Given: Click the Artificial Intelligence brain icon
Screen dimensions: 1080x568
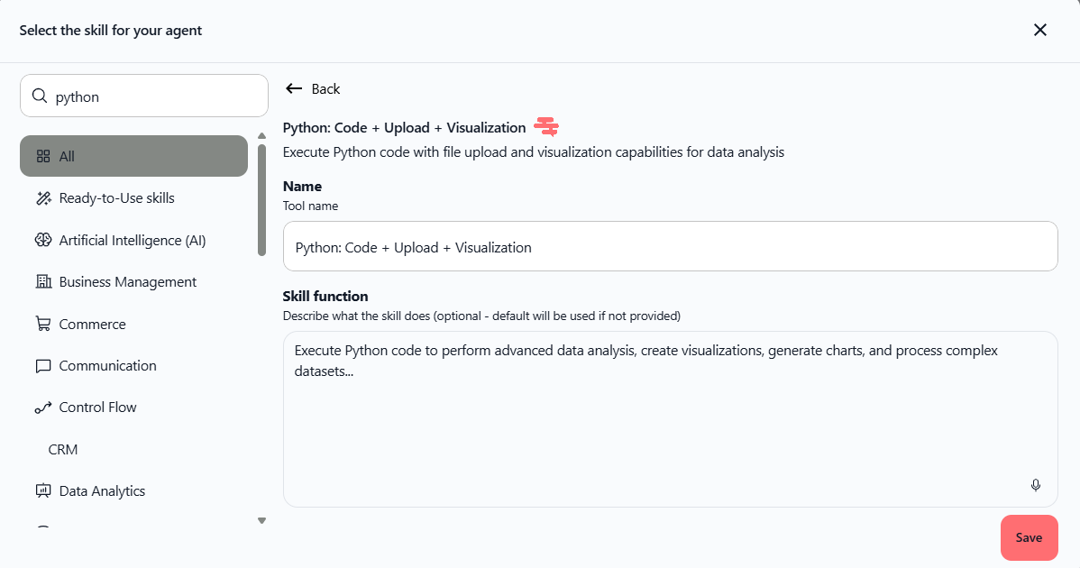Looking at the screenshot, I should 42,240.
